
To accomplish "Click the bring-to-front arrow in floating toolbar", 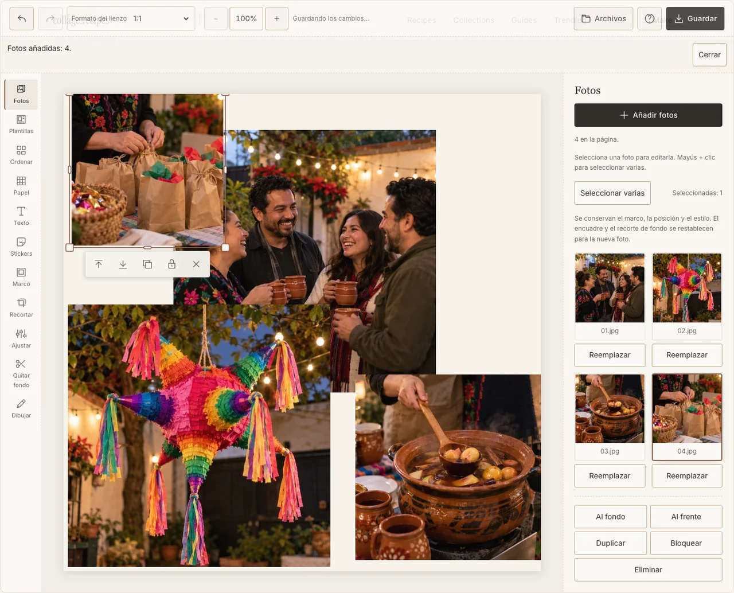I will coord(99,264).
